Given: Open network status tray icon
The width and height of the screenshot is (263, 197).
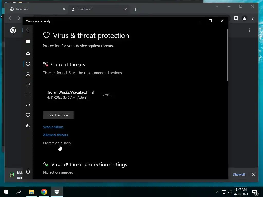Looking at the screenshot, I should [224, 192].
